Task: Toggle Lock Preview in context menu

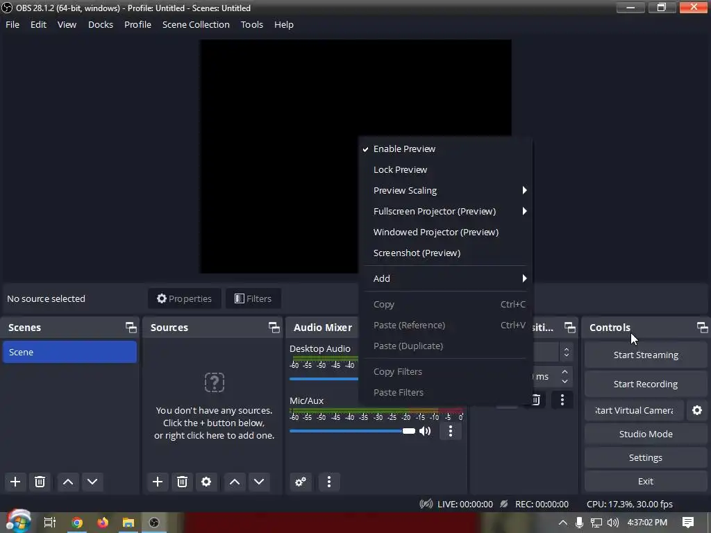Action: click(x=445, y=169)
